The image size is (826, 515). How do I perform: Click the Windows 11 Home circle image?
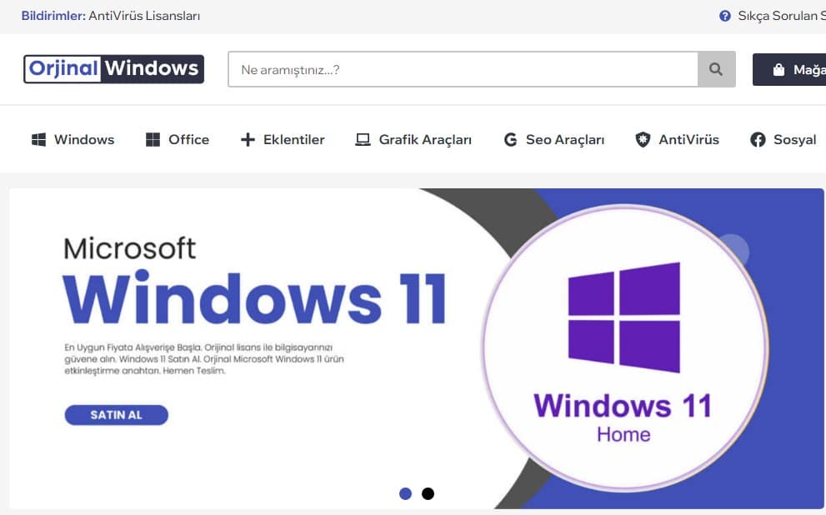point(625,348)
